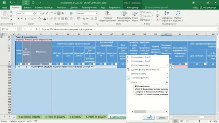Cancel the filter with Отмена
The width and height of the screenshot is (219, 123).
pyautogui.click(x=162, y=118)
